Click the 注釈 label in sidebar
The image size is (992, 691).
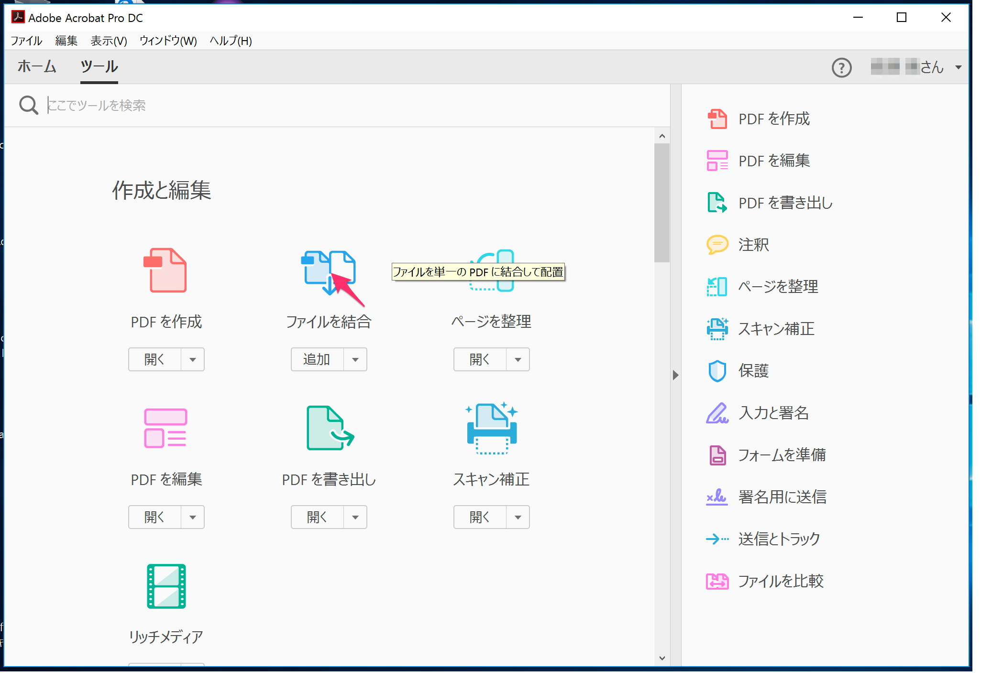pos(754,245)
